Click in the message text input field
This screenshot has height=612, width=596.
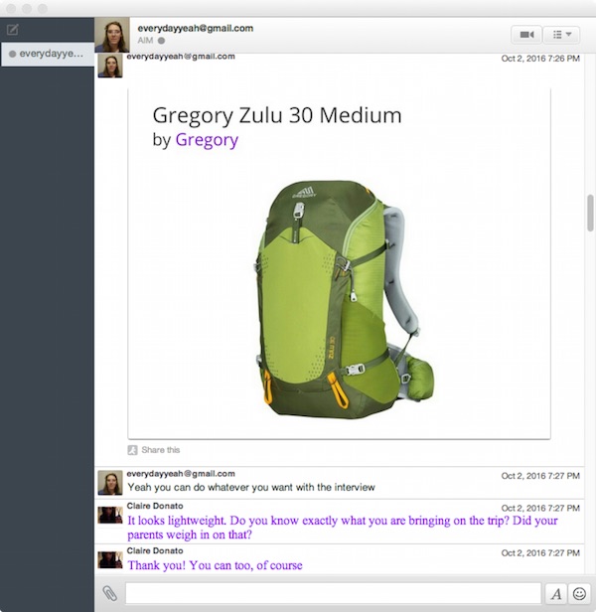pyautogui.click(x=333, y=593)
